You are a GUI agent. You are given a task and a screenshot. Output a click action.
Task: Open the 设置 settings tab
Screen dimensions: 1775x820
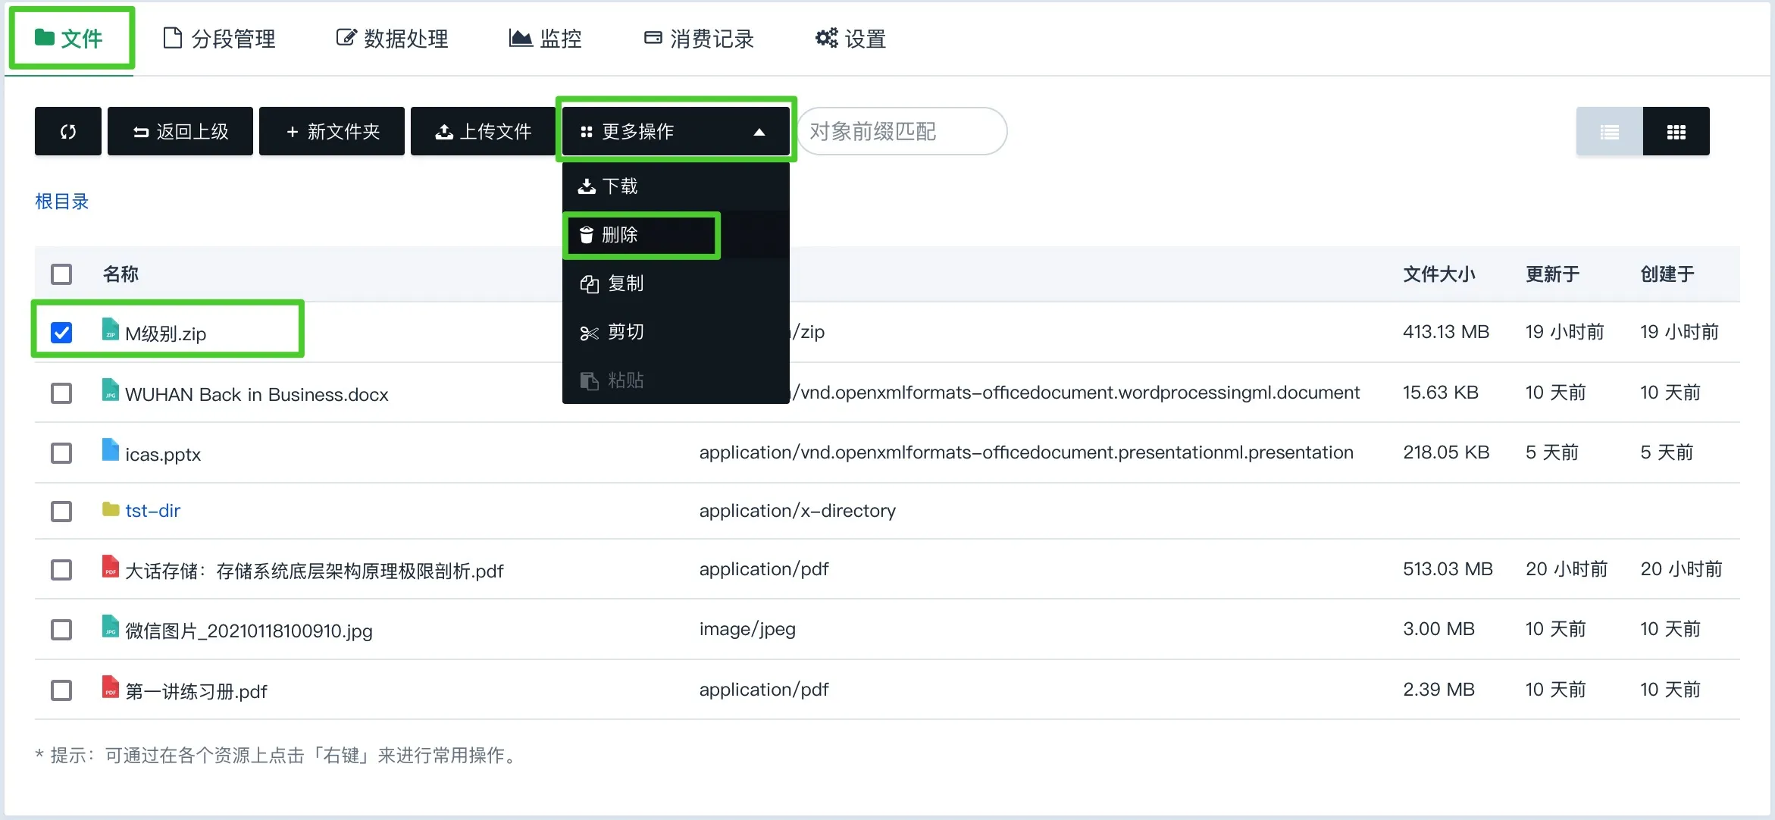(849, 38)
